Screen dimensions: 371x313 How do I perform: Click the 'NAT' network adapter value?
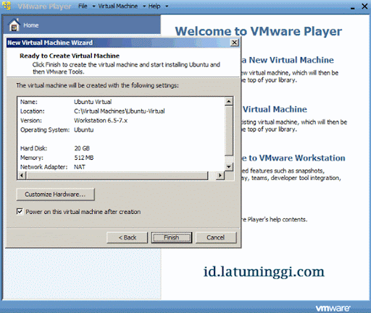[80, 167]
